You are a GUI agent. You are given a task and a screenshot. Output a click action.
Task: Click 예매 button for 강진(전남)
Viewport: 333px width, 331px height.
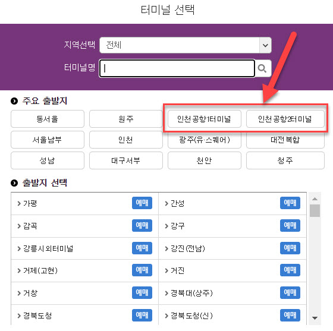(x=290, y=248)
